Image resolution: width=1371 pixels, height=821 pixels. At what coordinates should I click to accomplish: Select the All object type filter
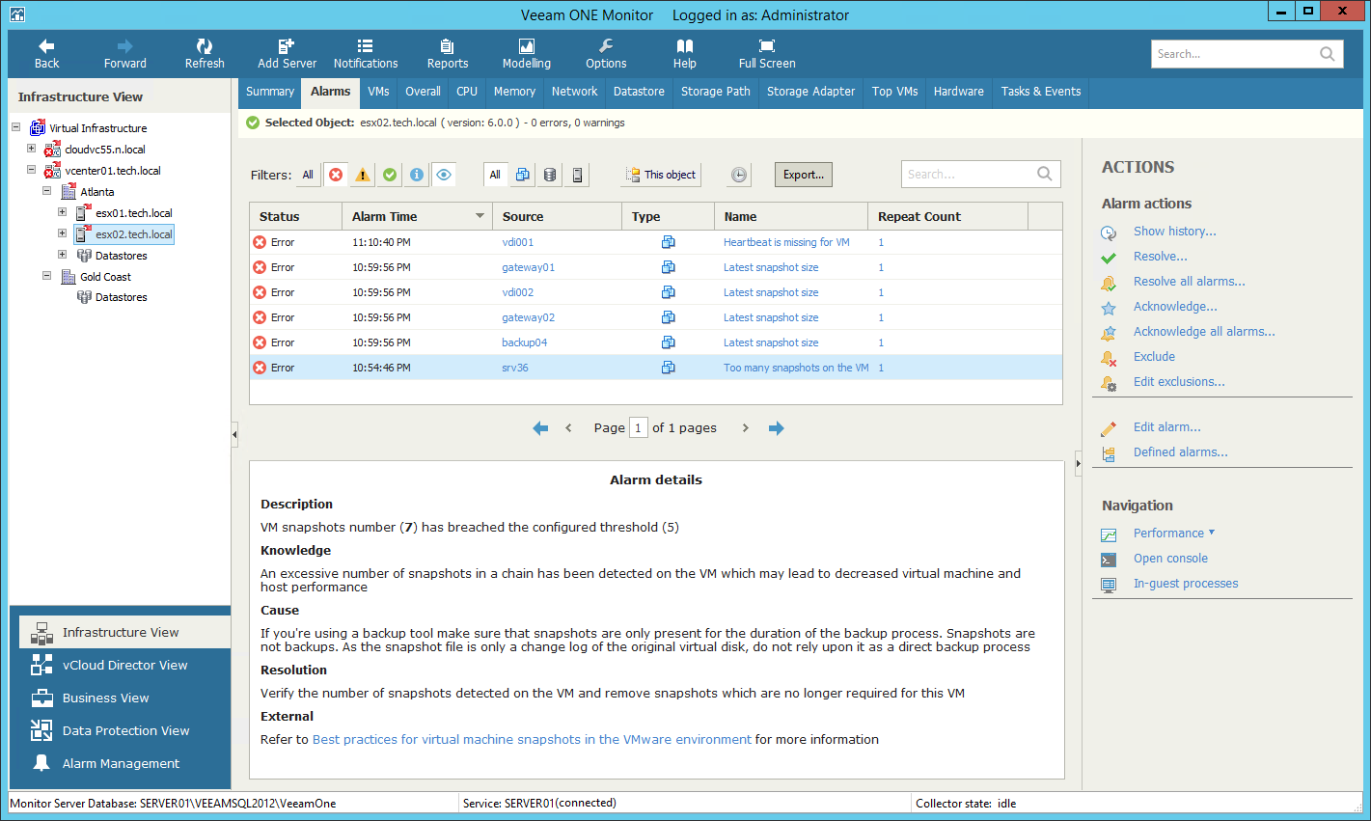point(495,175)
